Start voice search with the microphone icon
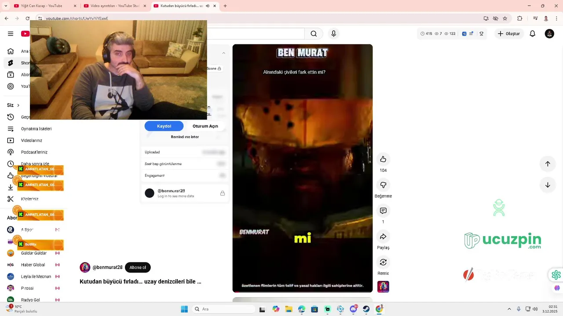Screen dimensions: 563x316 coord(333,34)
